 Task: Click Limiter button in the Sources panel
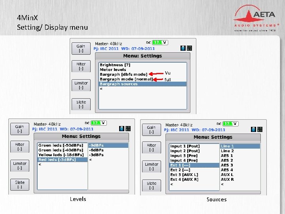pyautogui.click(x=151, y=166)
